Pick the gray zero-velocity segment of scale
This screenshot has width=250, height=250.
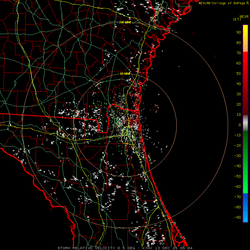click(245, 124)
